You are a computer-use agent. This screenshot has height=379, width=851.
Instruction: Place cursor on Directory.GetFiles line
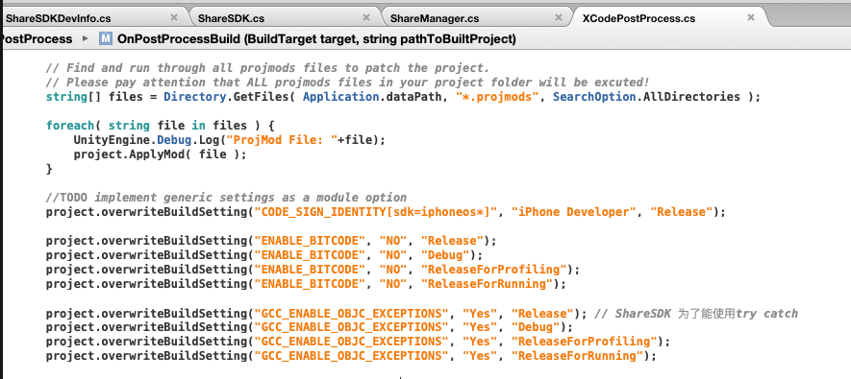coord(403,97)
